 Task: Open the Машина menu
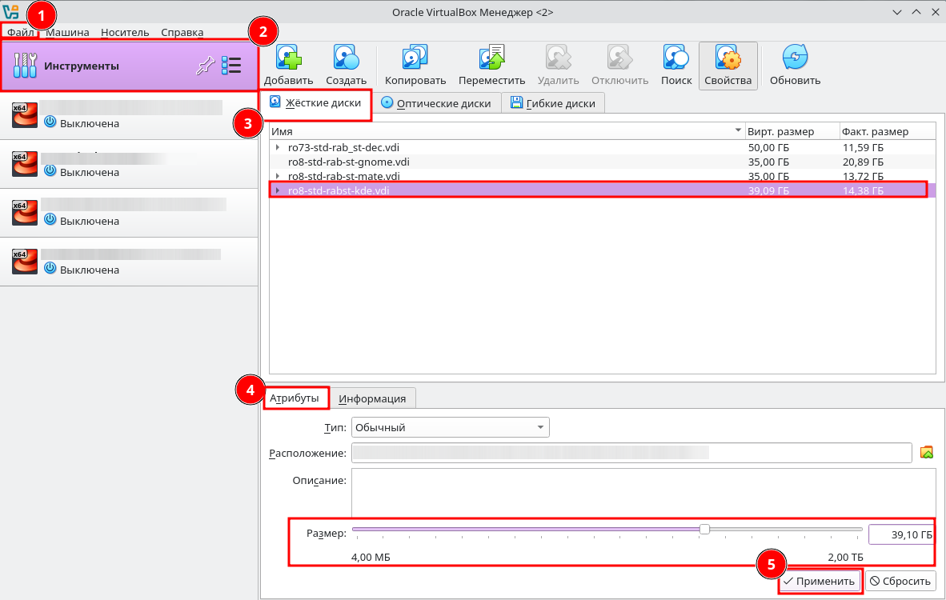[67, 32]
